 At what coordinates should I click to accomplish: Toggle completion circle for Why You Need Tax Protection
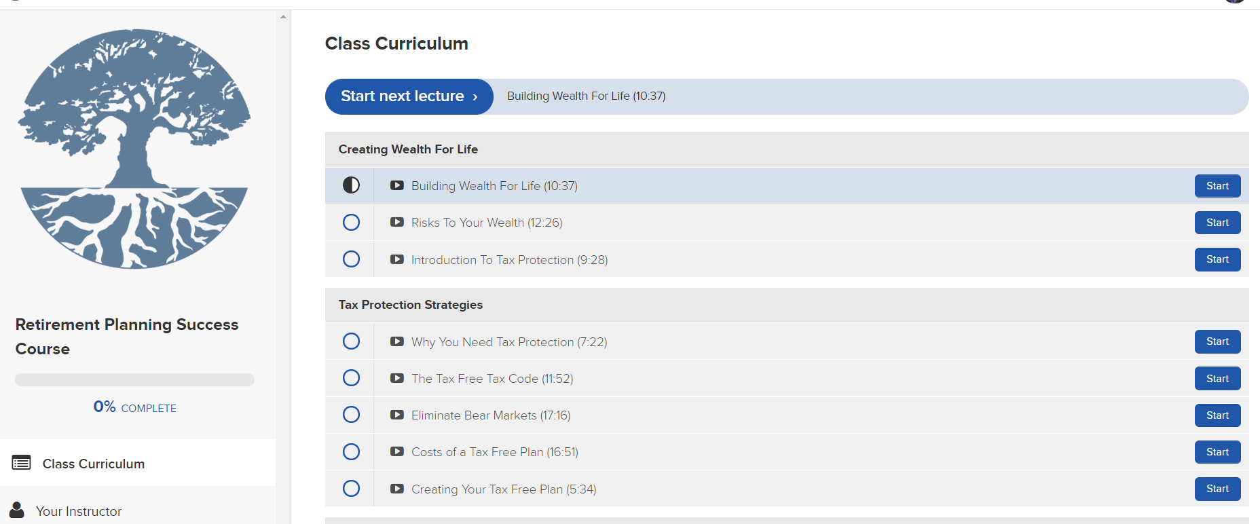tap(351, 341)
